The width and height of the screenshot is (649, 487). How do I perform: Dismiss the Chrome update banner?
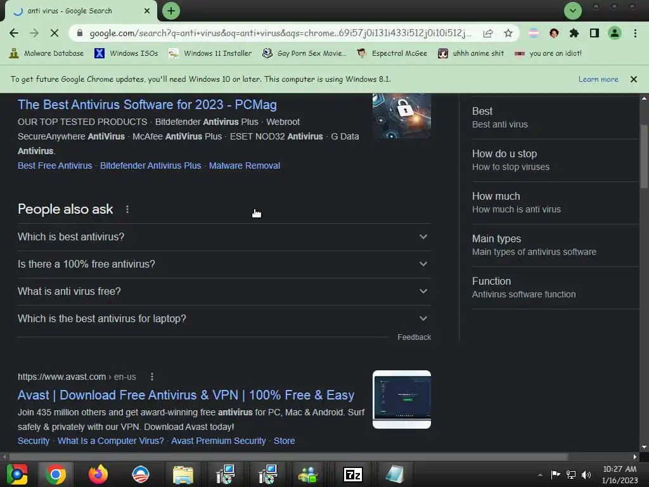point(633,79)
